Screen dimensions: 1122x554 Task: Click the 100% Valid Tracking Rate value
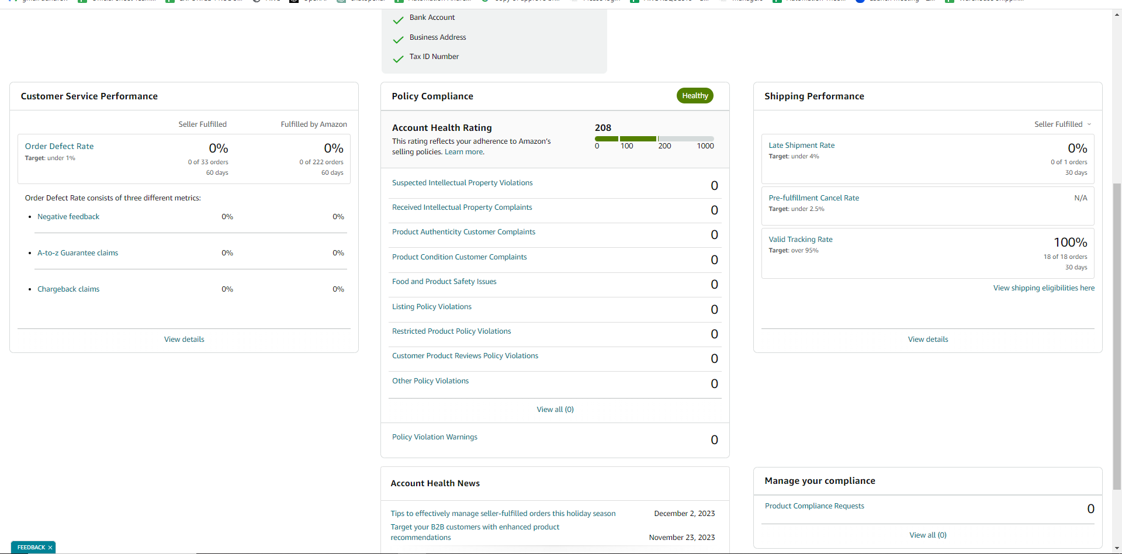click(x=1070, y=242)
